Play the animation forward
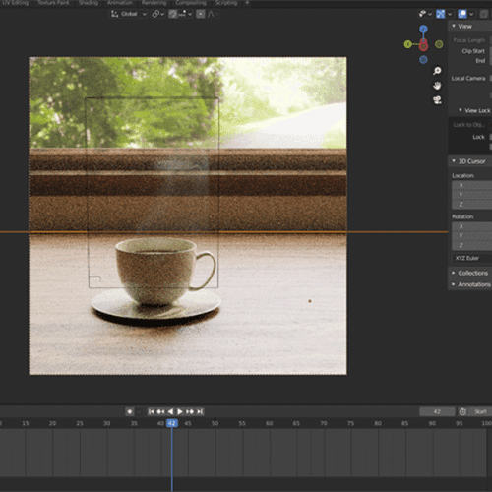This screenshot has width=492, height=492. coord(180,411)
